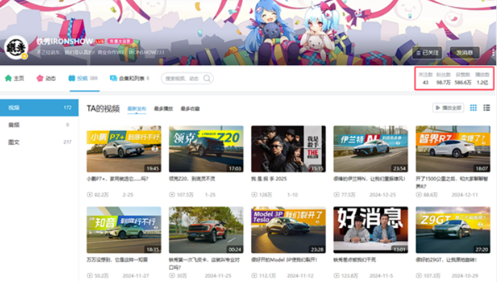497x282 pixels.
Task: Click the 播放全部 button
Action: click(447, 107)
